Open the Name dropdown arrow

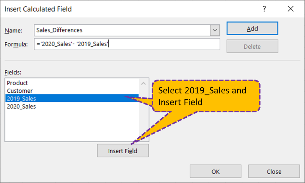tap(215, 30)
